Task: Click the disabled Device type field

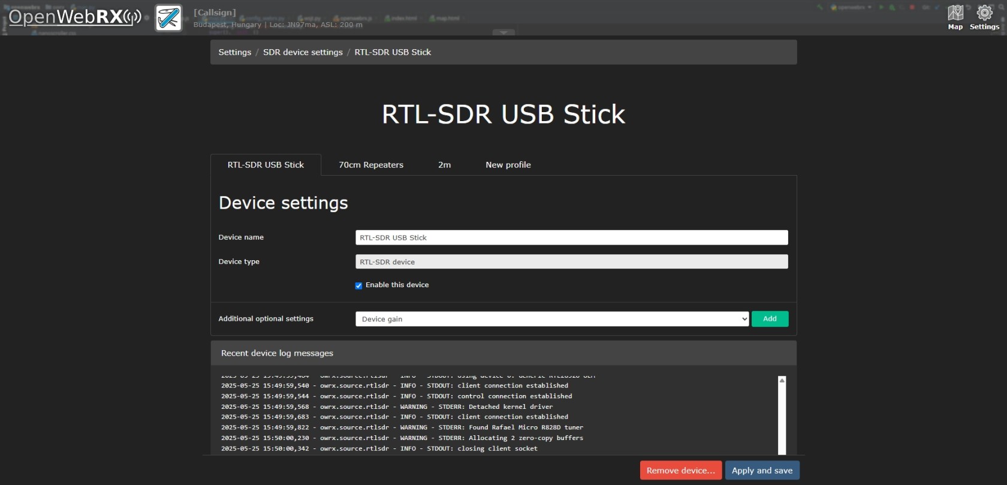Action: click(x=572, y=262)
